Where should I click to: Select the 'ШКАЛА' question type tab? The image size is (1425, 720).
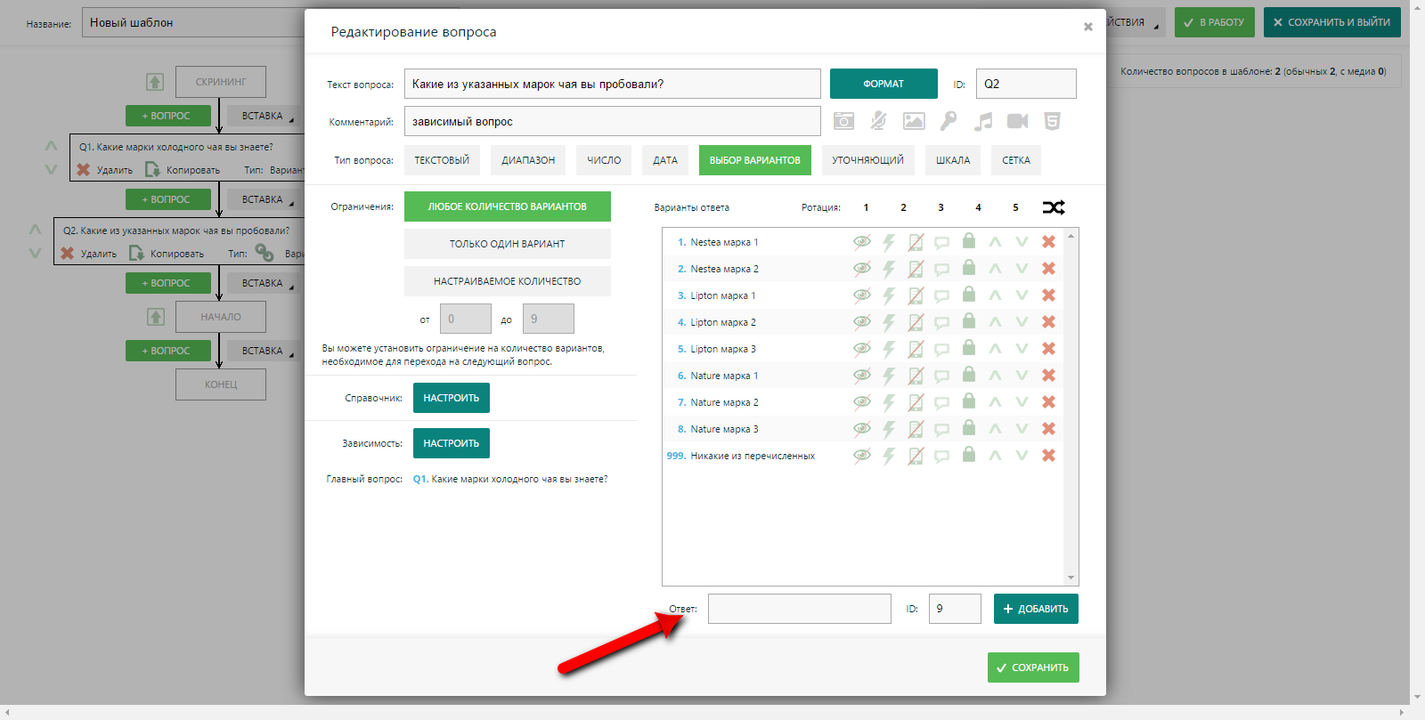pyautogui.click(x=952, y=160)
